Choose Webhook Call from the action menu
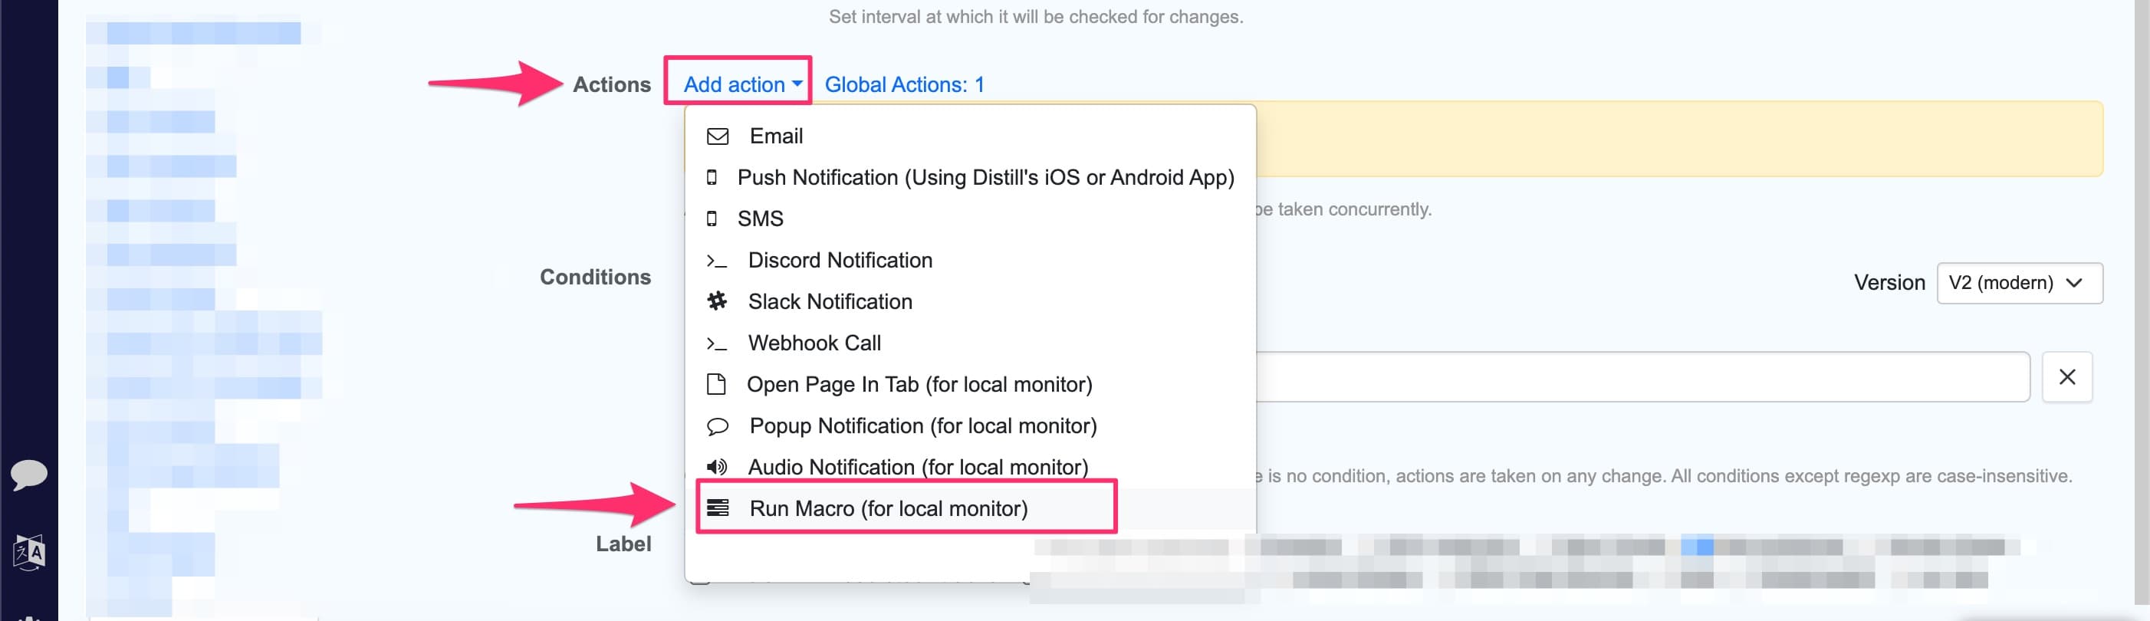Viewport: 2150px width, 621px height. coord(814,343)
